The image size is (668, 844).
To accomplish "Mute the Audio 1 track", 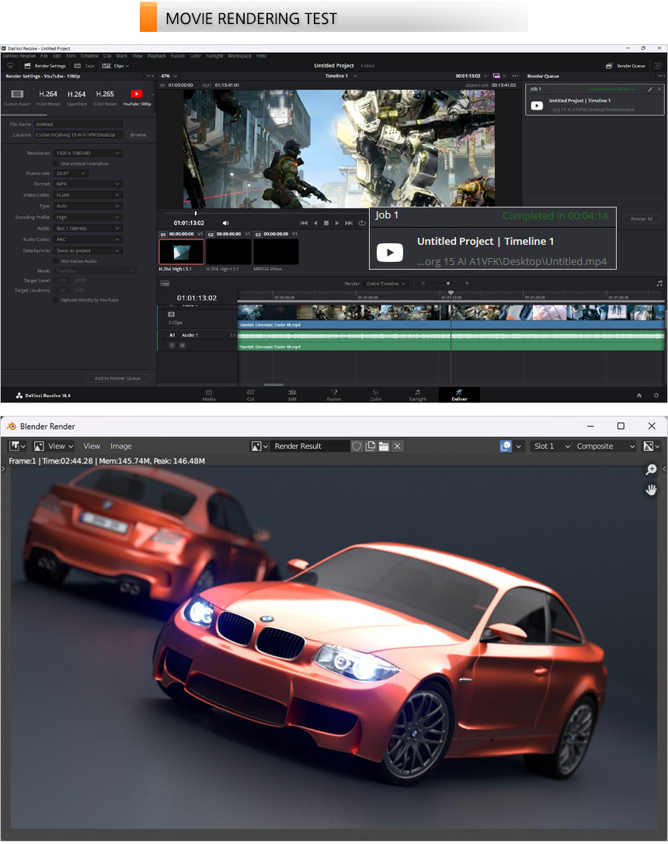I will (183, 346).
